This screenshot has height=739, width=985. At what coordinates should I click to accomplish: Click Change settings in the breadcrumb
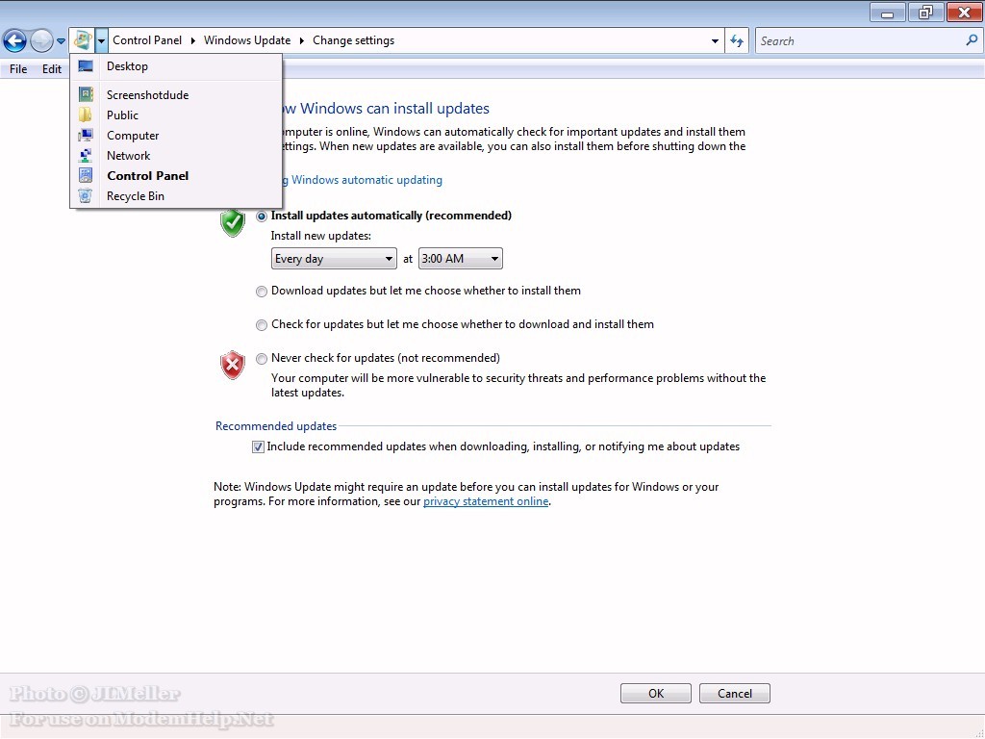tap(354, 40)
